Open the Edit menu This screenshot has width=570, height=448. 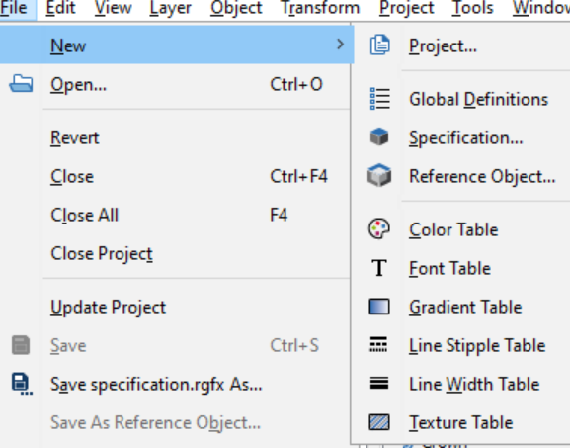point(60,8)
